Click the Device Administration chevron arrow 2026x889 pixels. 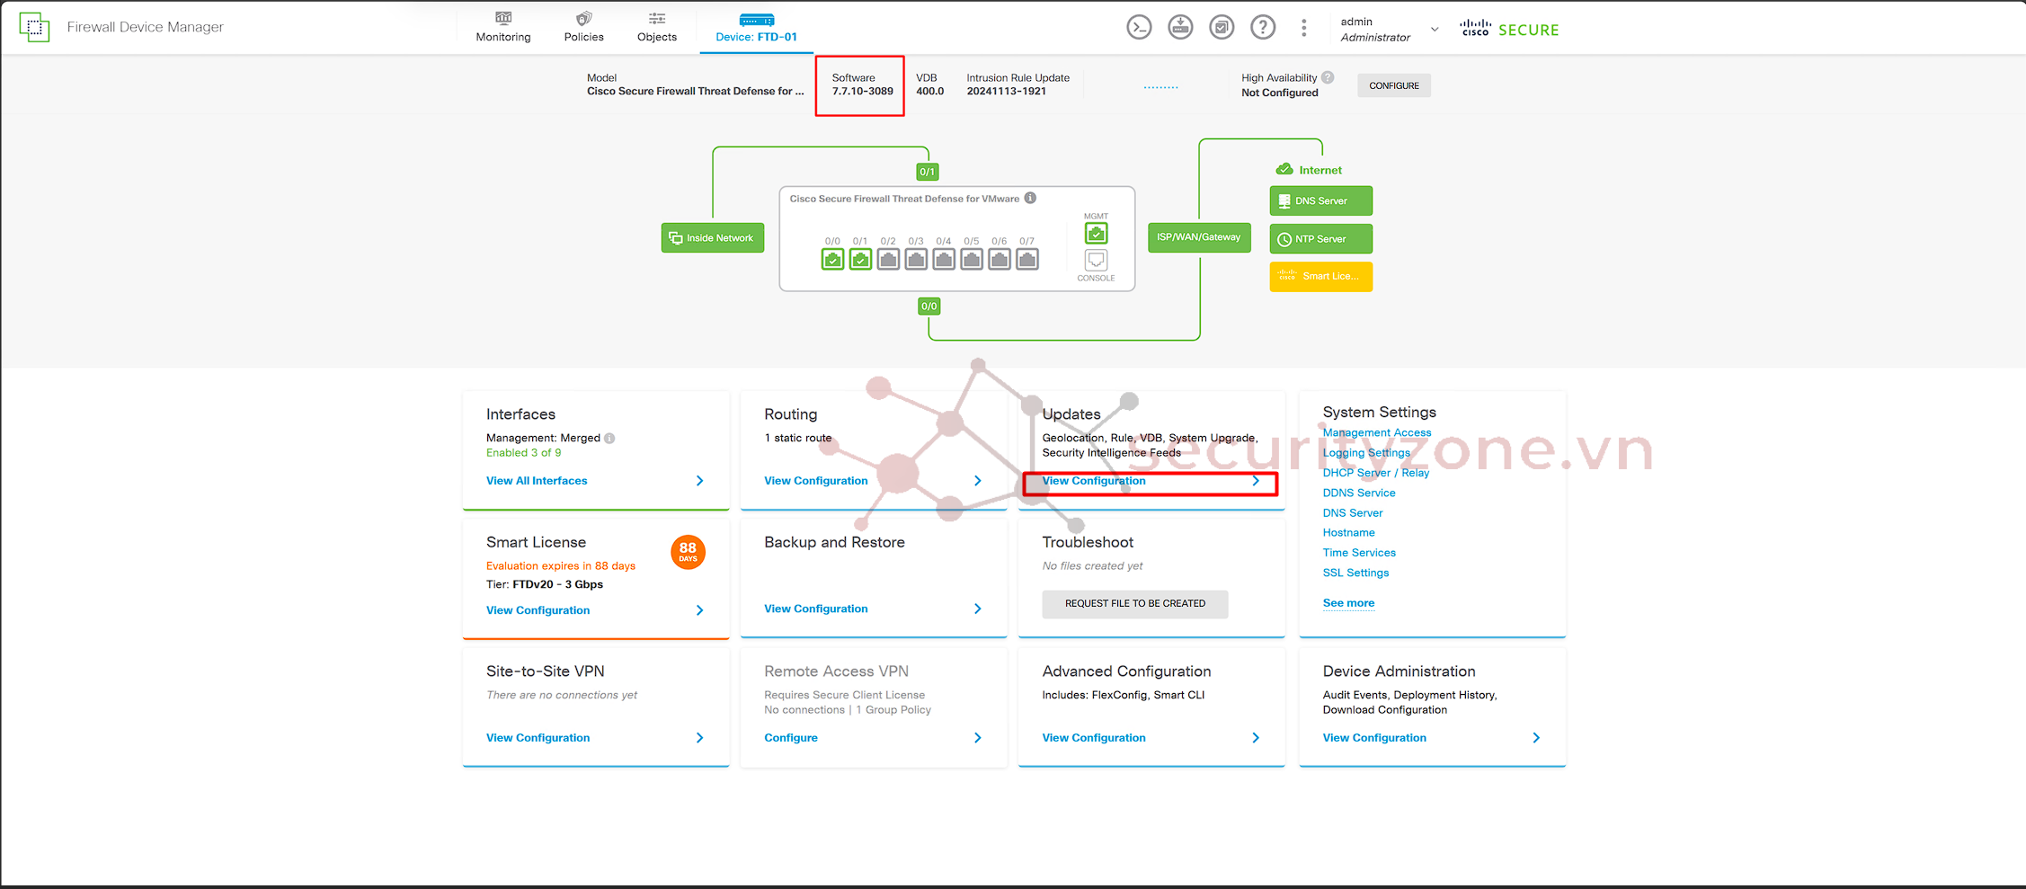[1535, 738]
